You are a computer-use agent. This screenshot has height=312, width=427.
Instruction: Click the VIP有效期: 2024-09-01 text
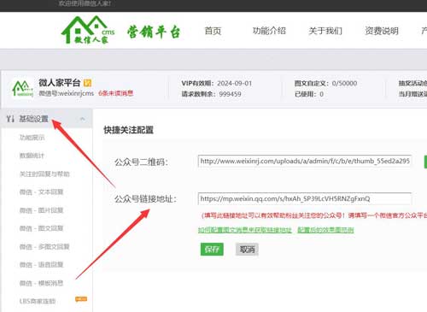(217, 83)
